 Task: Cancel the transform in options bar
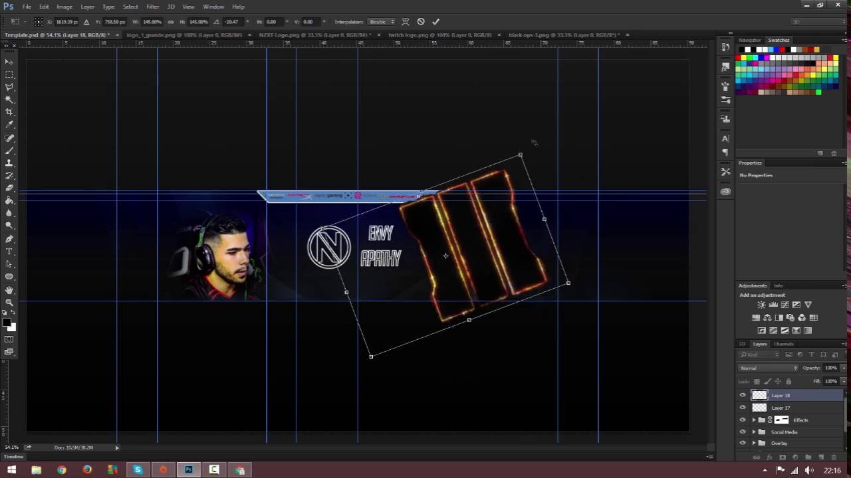coord(421,21)
